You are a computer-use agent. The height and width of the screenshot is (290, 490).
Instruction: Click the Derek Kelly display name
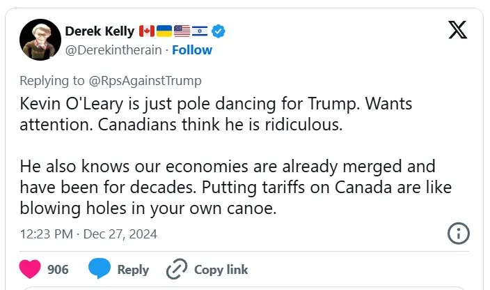(x=100, y=31)
